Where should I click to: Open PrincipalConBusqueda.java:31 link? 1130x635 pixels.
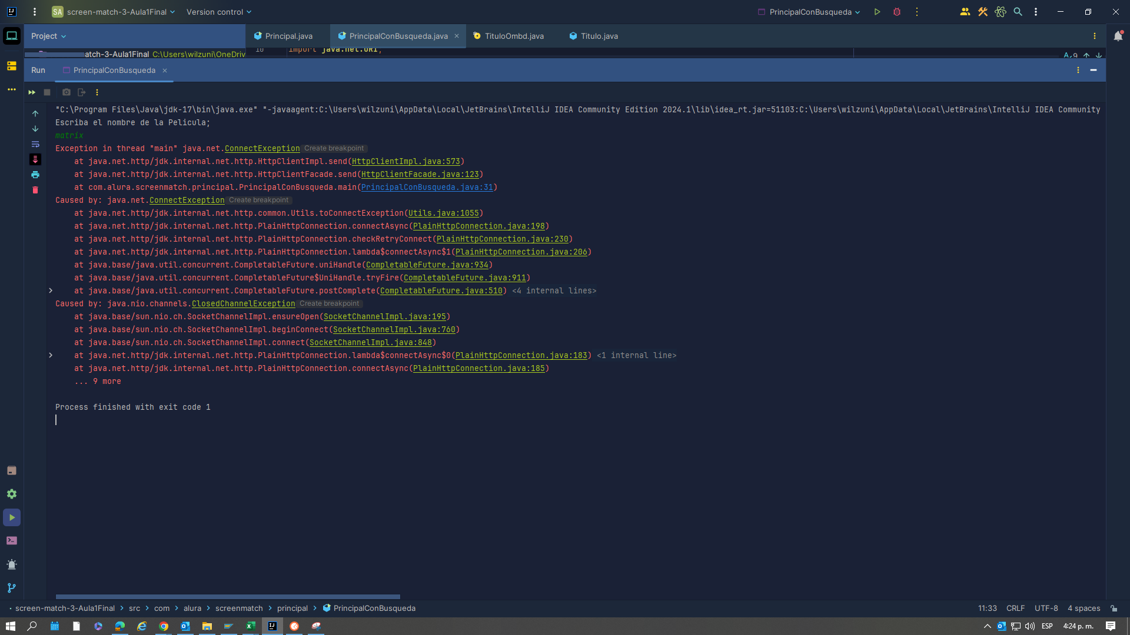coord(427,188)
